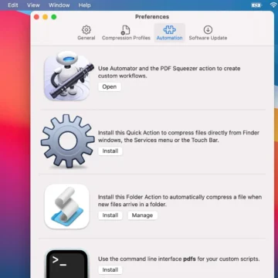Click the Quick Action gear icon
The width and height of the screenshot is (278, 278).
[68, 141]
